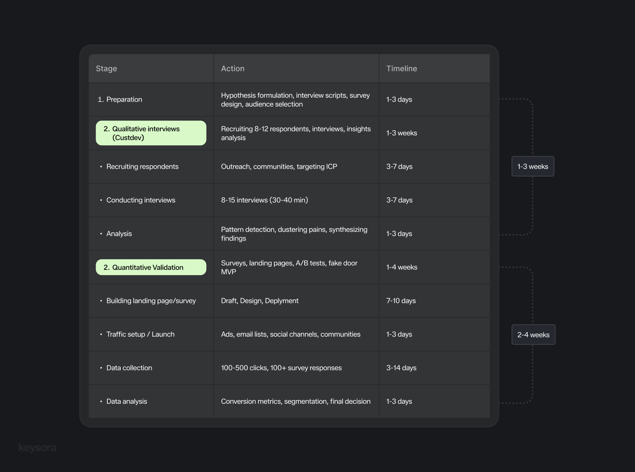Select the 1-3 weeks badge on the right
This screenshot has height=472, width=635.
(x=533, y=166)
